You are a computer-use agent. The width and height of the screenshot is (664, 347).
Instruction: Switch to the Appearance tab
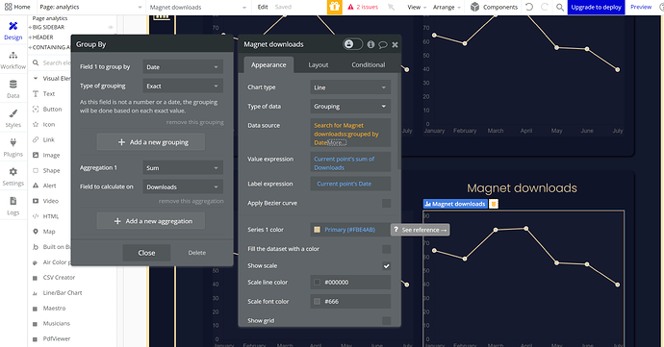tap(268, 64)
